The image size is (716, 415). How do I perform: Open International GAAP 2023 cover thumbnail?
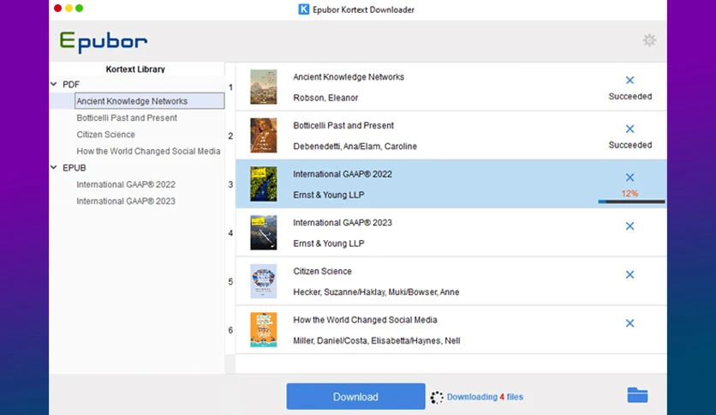point(264,232)
